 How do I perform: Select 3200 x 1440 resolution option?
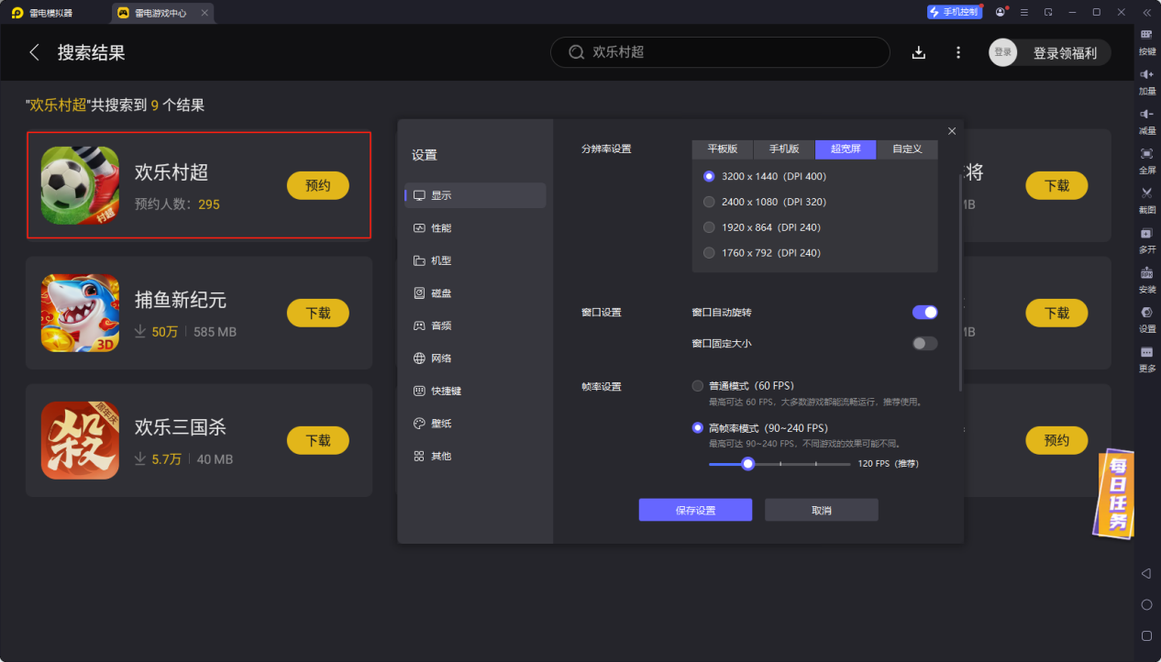(x=765, y=176)
